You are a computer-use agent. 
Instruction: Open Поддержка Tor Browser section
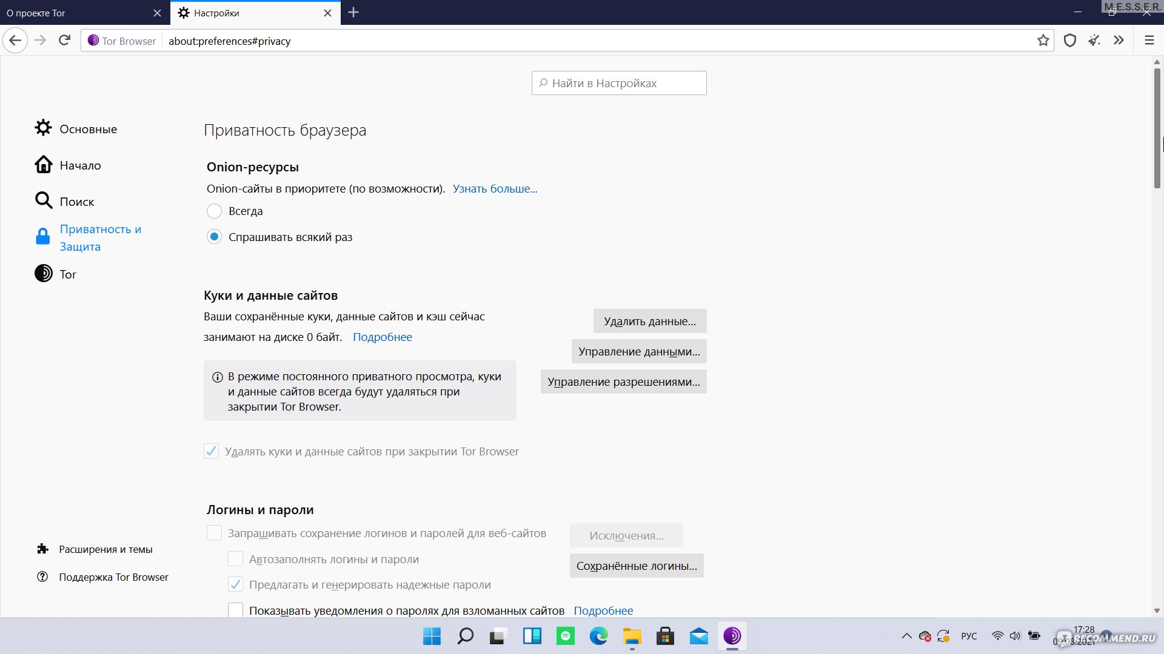(x=115, y=576)
